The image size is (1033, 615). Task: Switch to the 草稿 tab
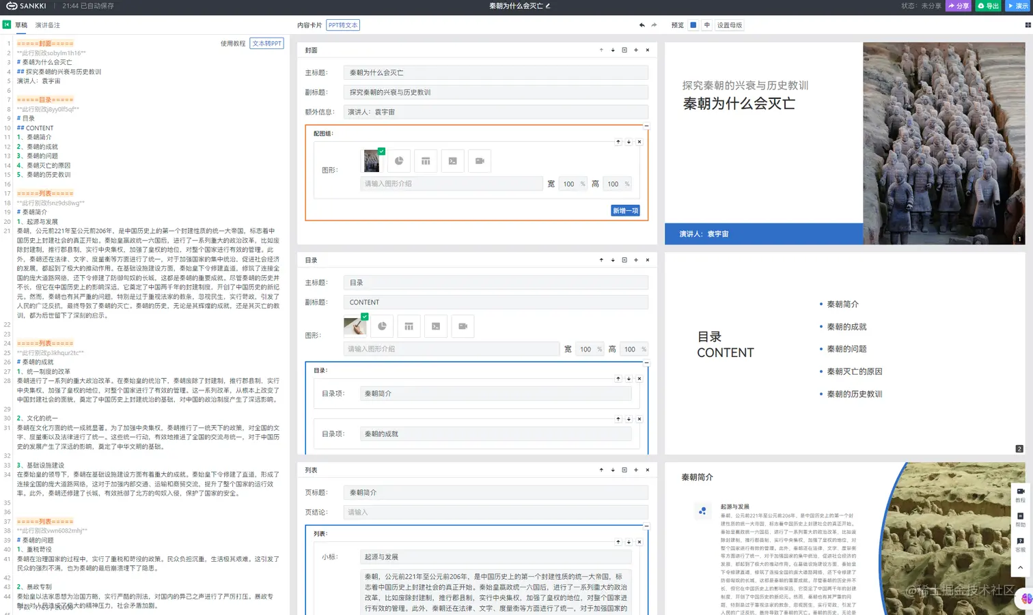21,25
